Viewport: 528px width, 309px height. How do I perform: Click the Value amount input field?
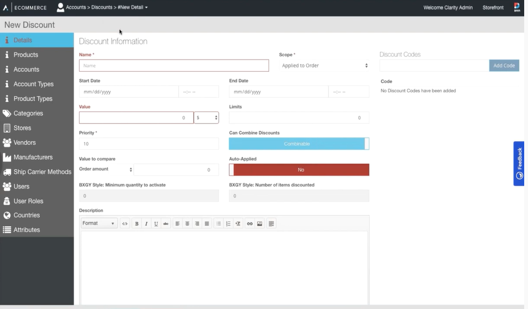coord(137,118)
